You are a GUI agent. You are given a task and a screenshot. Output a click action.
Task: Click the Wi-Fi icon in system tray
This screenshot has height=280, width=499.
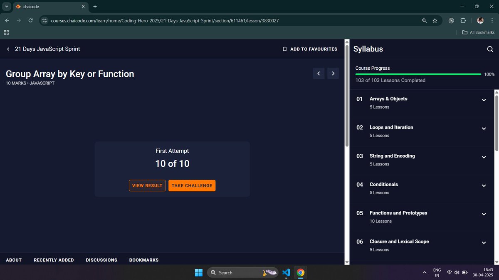point(449,273)
